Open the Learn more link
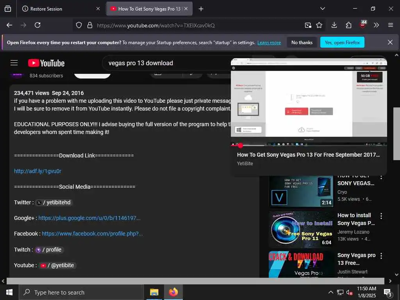 coord(269,43)
